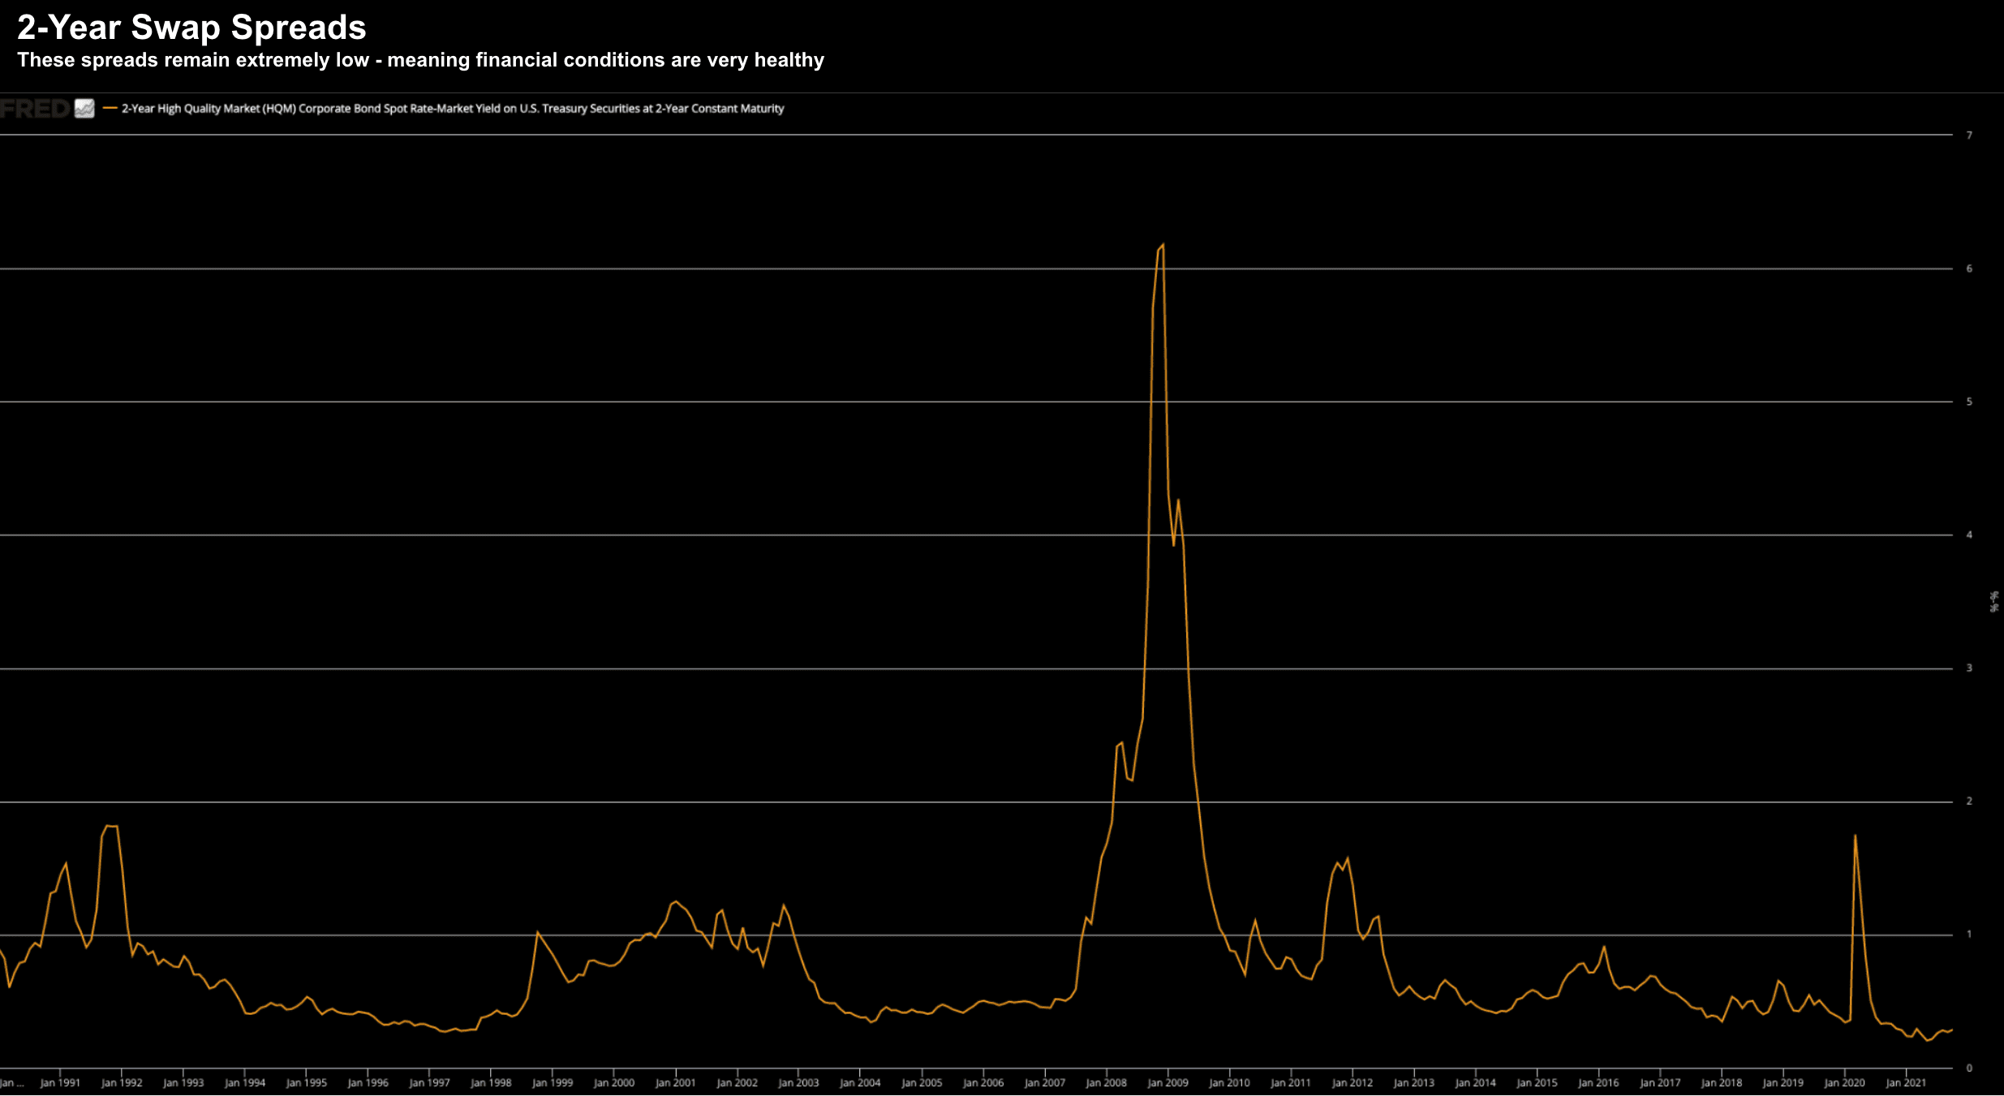This screenshot has height=1096, width=2004.
Task: Click the y-axis value 1
Action: point(1969,935)
